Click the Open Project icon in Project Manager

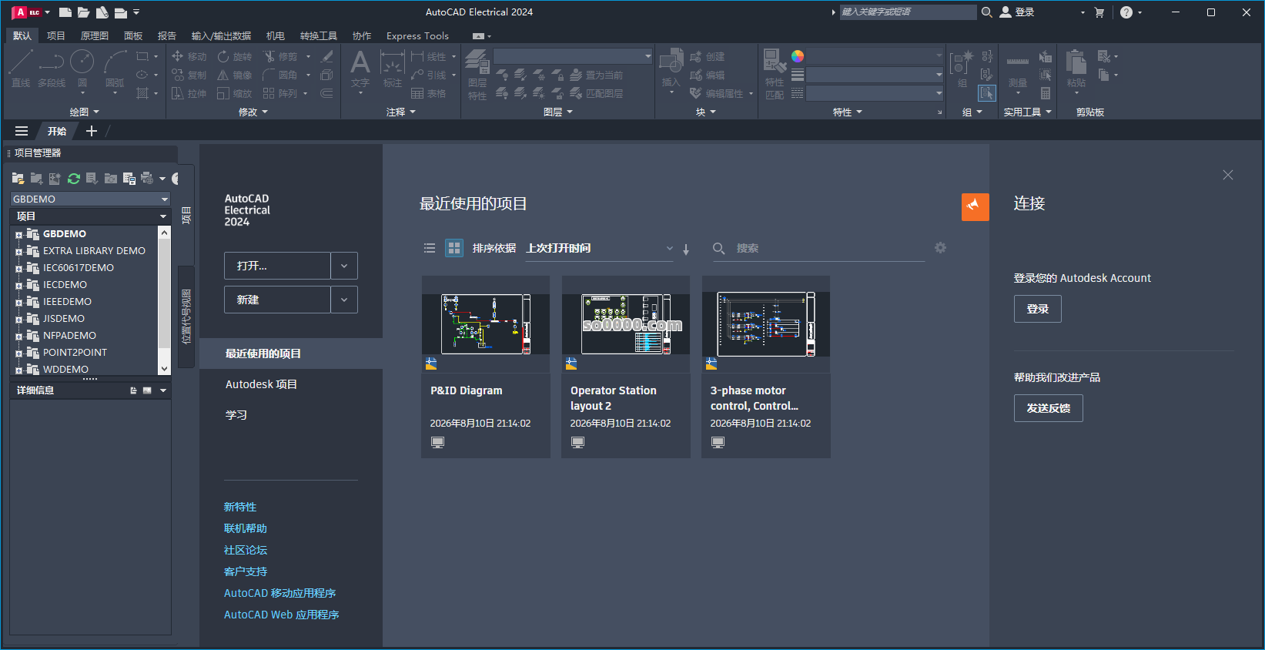tap(18, 179)
